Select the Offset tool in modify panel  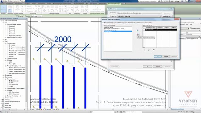click(48, 7)
